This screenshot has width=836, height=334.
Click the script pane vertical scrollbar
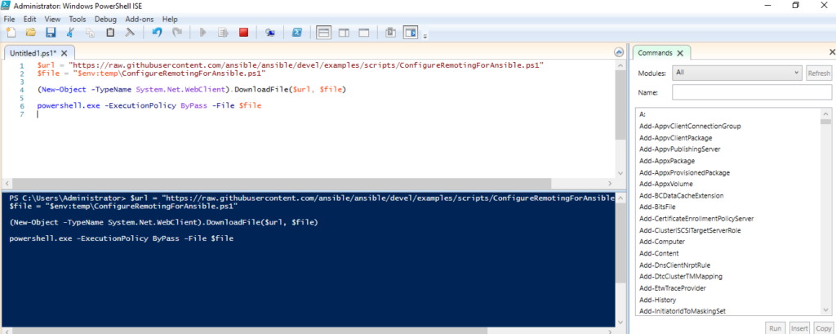pyautogui.click(x=620, y=104)
